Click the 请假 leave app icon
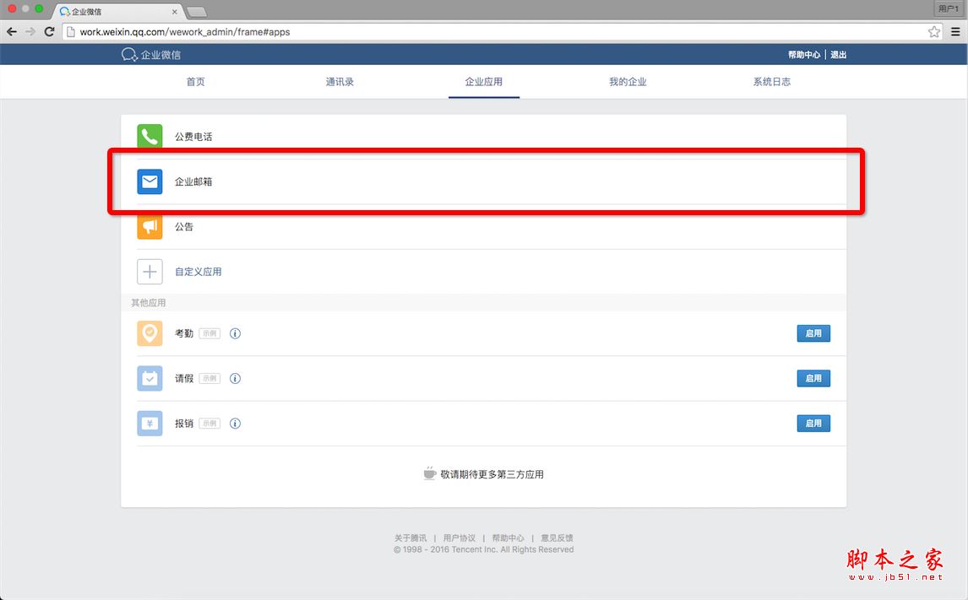968x600 pixels. [x=150, y=378]
